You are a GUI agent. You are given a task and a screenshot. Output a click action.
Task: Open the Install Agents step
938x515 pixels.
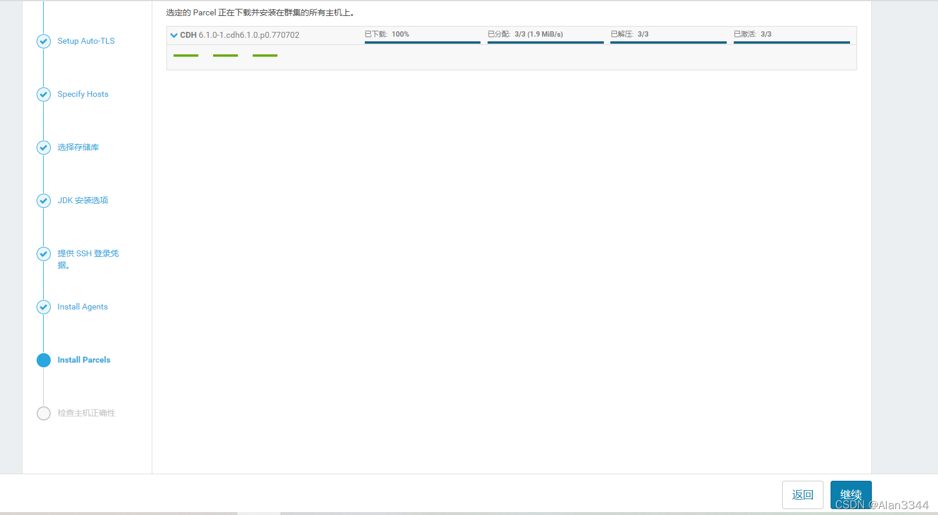coord(83,307)
